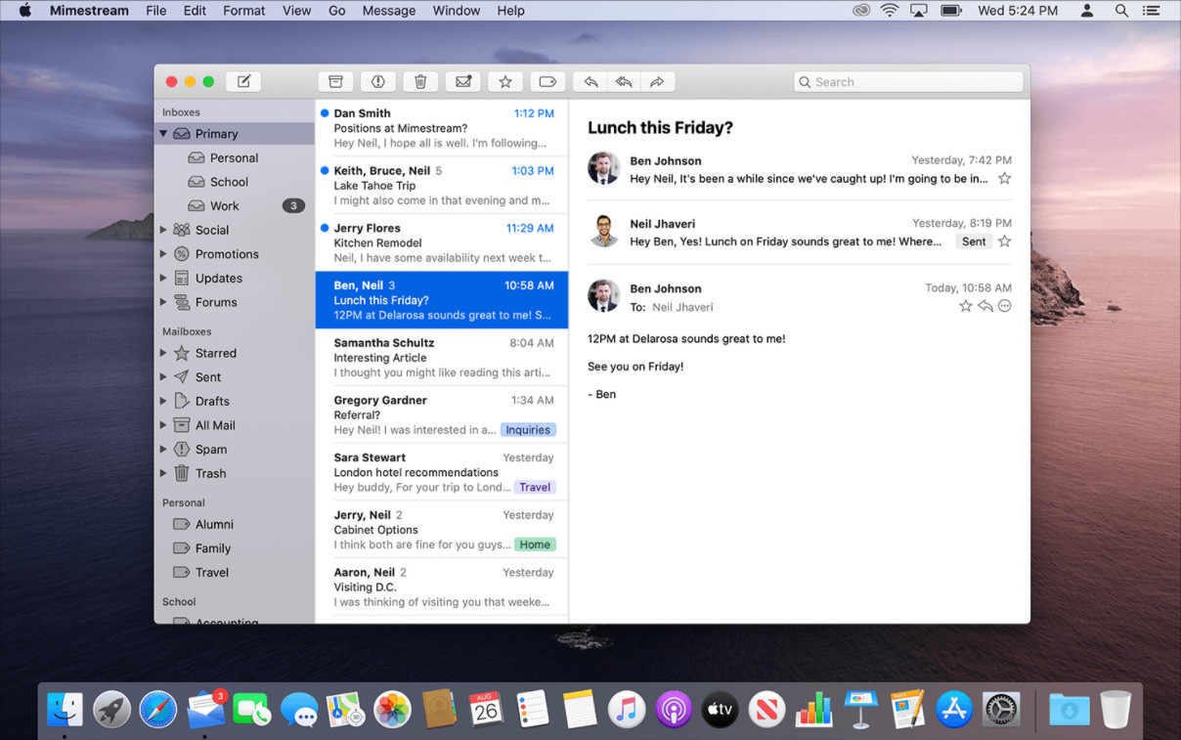Click the toolbar trash can button
Screen dimensions: 1181x740
point(420,82)
